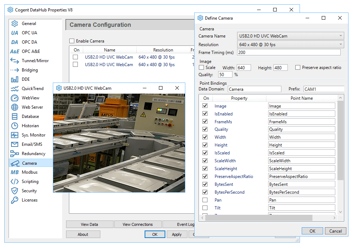Enable the Enable Camera checkbox

(72, 41)
